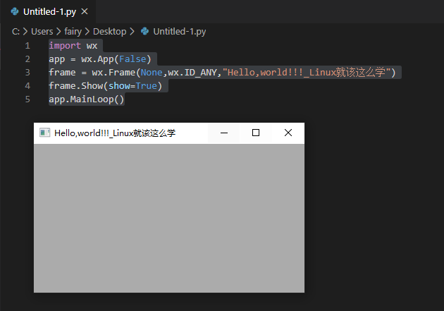The width and height of the screenshot is (444, 311).
Task: Click Python icon in the breadcrumb
Action: (x=145, y=32)
